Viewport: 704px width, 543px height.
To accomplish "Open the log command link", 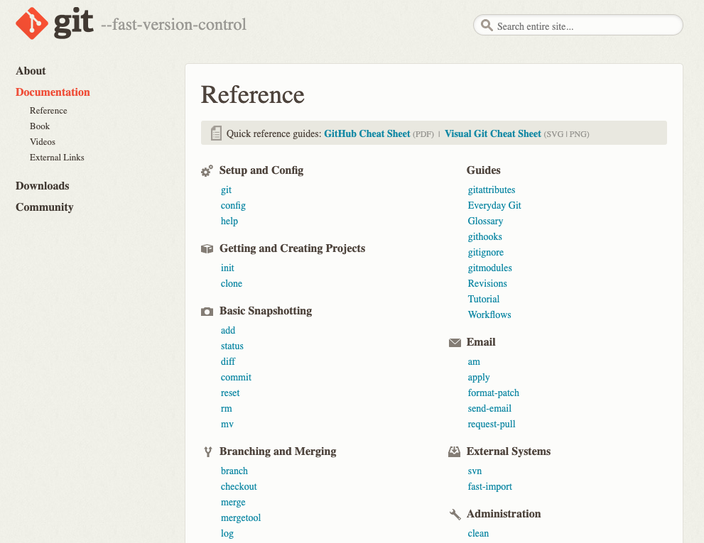I will (227, 534).
